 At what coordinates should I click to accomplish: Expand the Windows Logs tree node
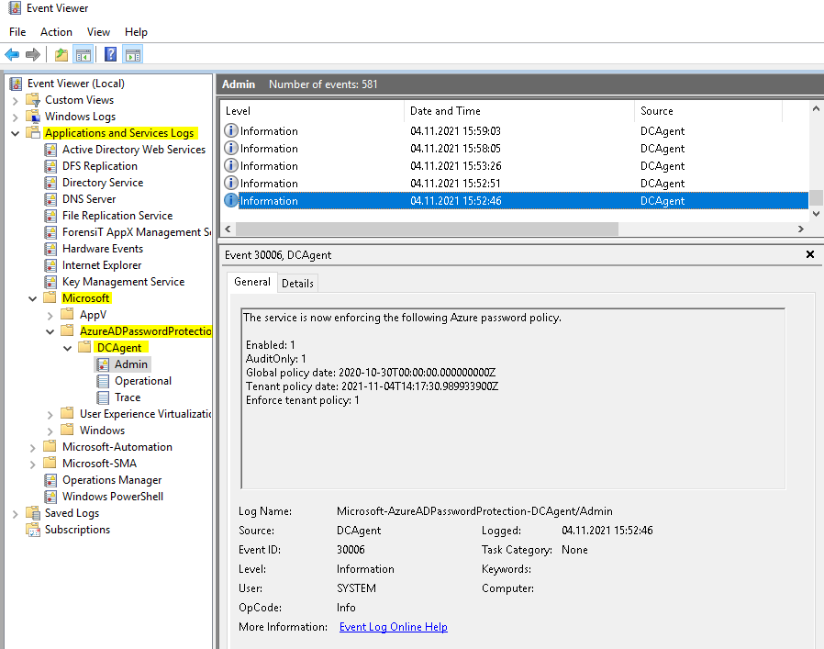tap(16, 117)
